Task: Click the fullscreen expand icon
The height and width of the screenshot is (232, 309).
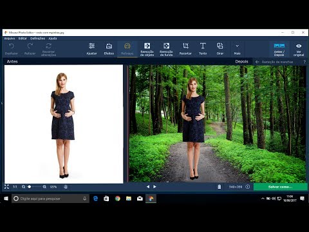Action: [x=6, y=187]
